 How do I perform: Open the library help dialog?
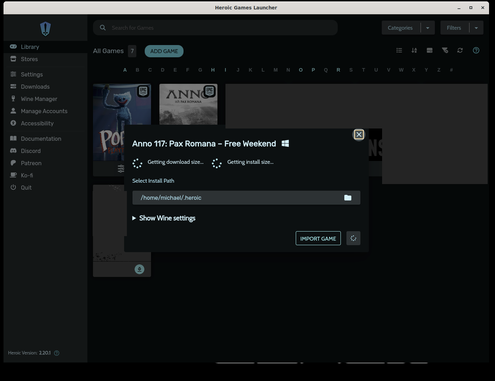coord(476,50)
